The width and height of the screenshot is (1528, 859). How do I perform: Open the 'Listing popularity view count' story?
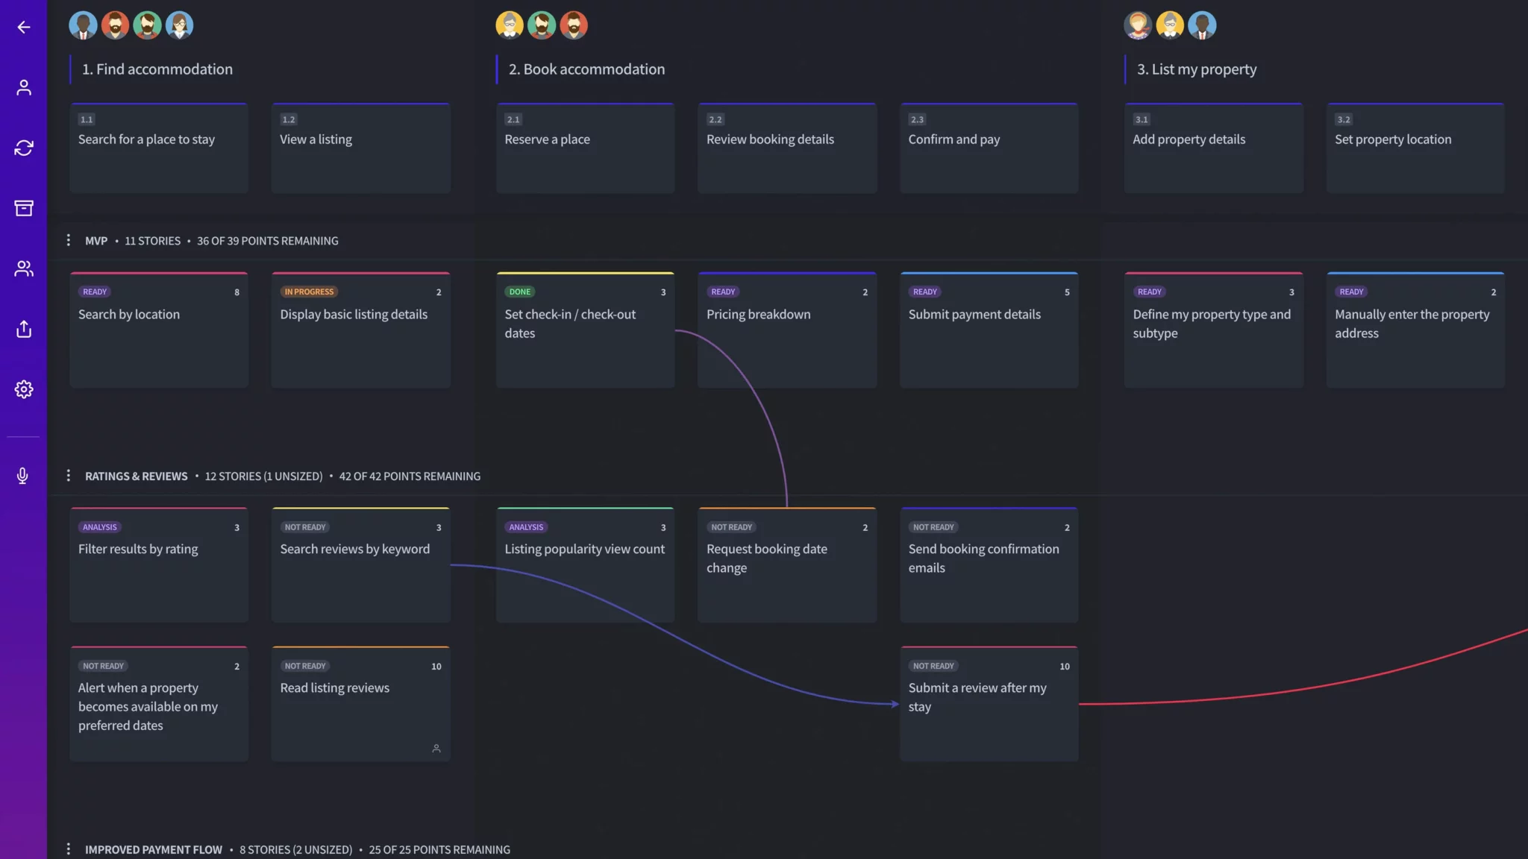(x=586, y=565)
